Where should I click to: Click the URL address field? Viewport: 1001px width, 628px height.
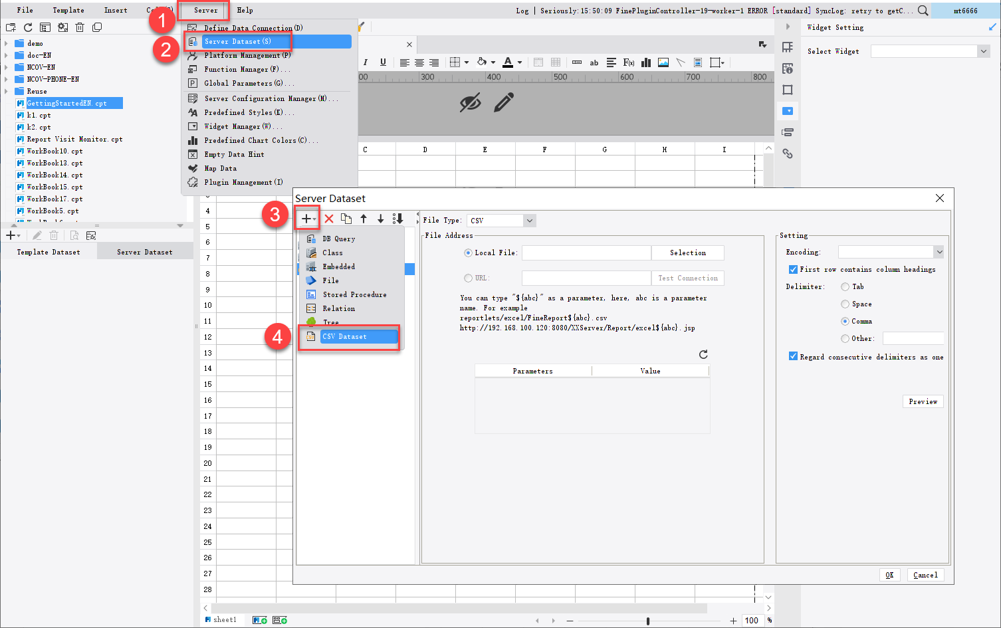(586, 278)
